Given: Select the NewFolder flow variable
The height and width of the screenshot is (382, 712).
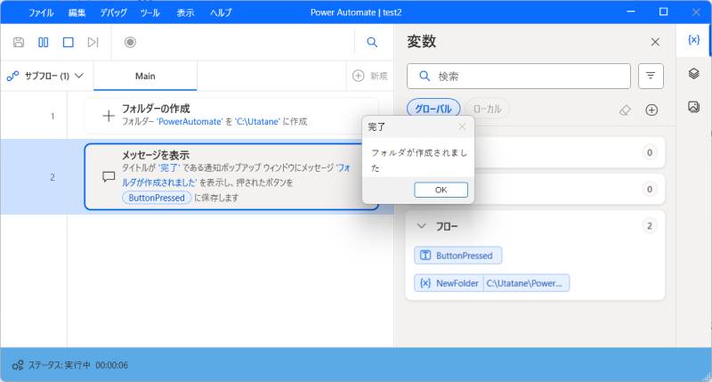Looking at the screenshot, I should pos(449,283).
